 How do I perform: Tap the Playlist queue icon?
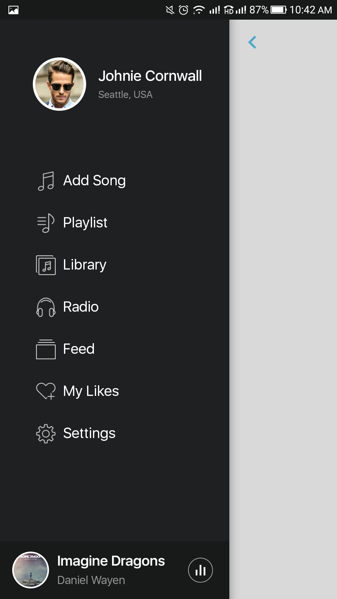(46, 223)
